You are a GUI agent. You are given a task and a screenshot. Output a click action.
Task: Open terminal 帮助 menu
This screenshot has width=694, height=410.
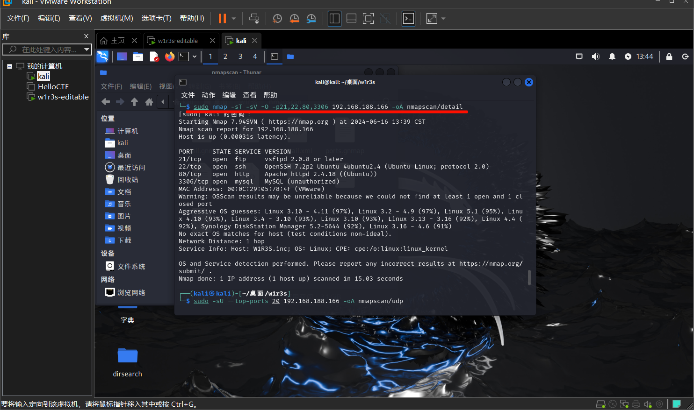[270, 95]
